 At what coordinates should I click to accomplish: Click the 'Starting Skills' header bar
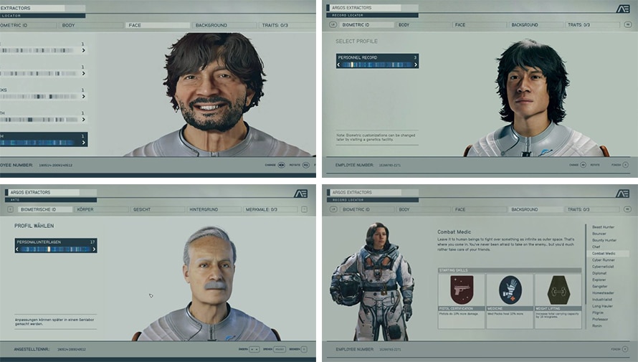(x=510, y=270)
